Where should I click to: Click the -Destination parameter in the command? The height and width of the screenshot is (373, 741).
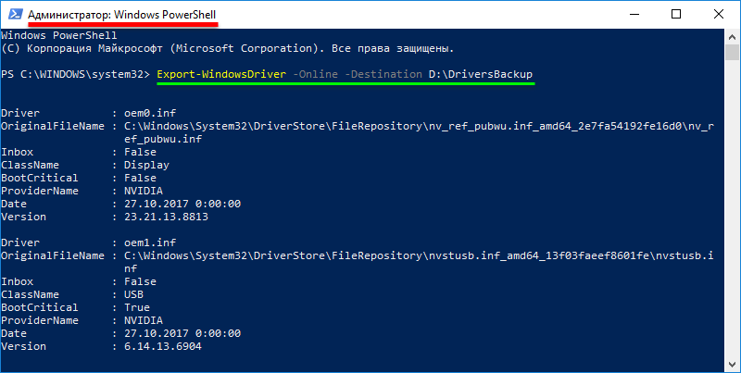(380, 73)
